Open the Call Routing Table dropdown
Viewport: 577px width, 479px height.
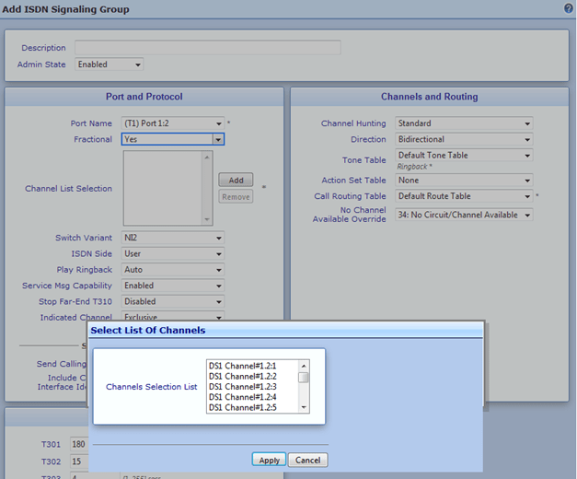(464, 196)
